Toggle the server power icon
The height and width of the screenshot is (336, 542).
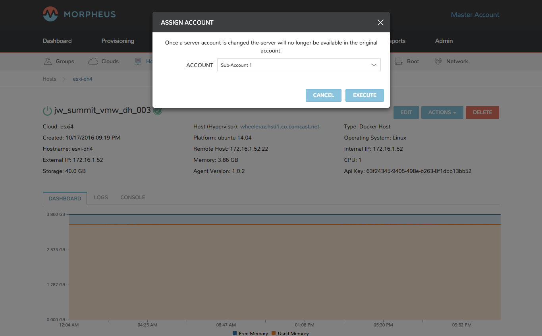pyautogui.click(x=47, y=110)
